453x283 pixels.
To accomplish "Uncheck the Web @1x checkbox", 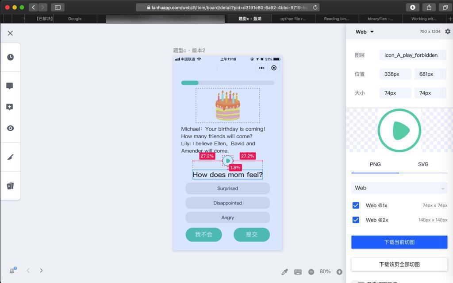I will point(356,205).
